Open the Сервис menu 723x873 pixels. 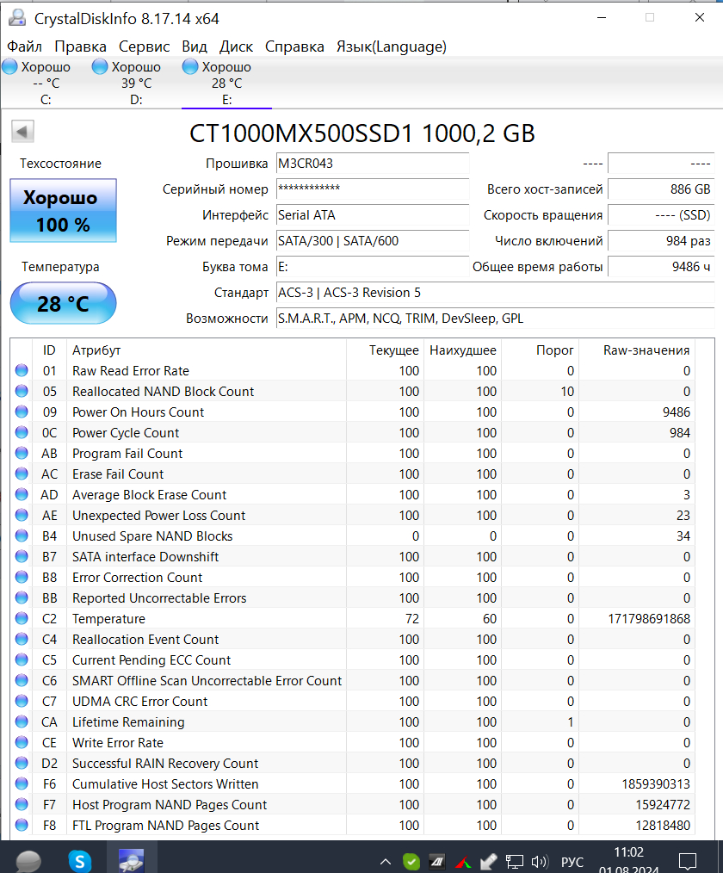click(144, 46)
